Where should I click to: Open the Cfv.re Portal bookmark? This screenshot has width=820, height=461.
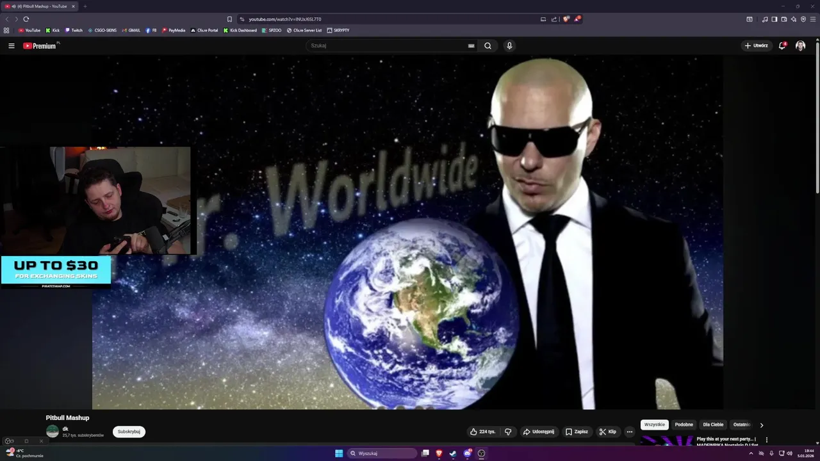tap(204, 30)
